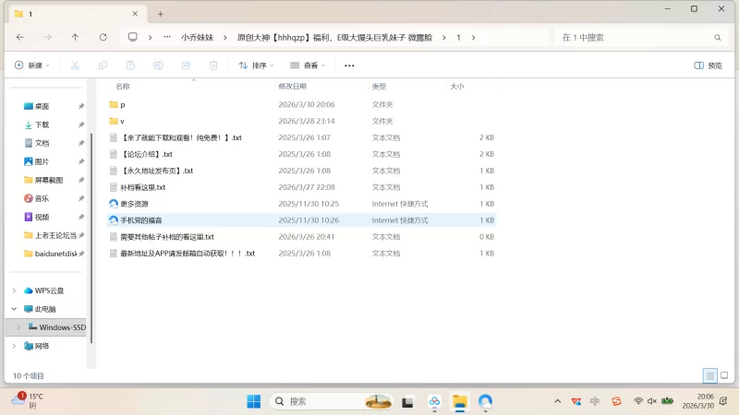
Task: Expand the 此电脑 tree node
Action: click(13, 309)
